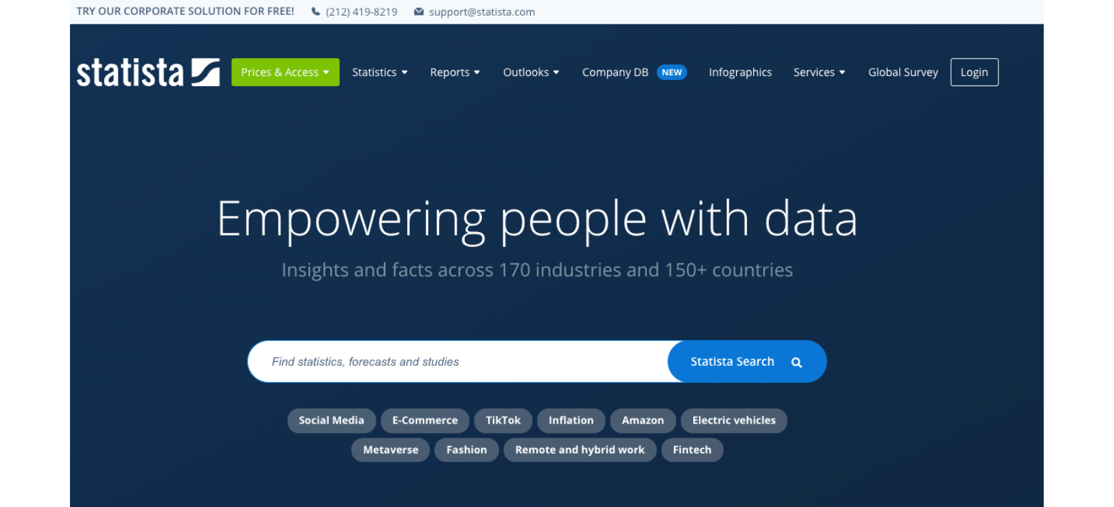Select the TikTok topic tag

click(503, 421)
